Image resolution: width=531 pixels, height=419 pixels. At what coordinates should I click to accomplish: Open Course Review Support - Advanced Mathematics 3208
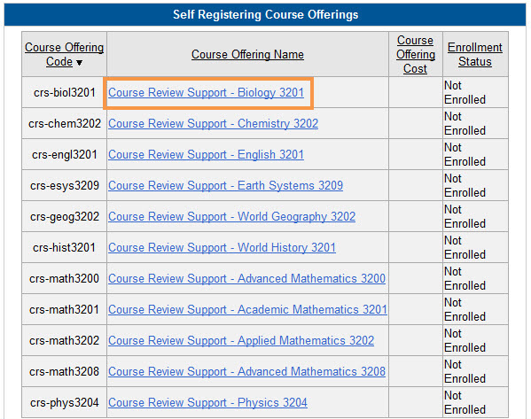tap(246, 372)
